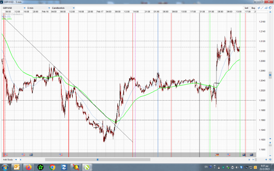
Task: Click the GBP/USD (Candlestick) legend label
Action: [12, 14]
